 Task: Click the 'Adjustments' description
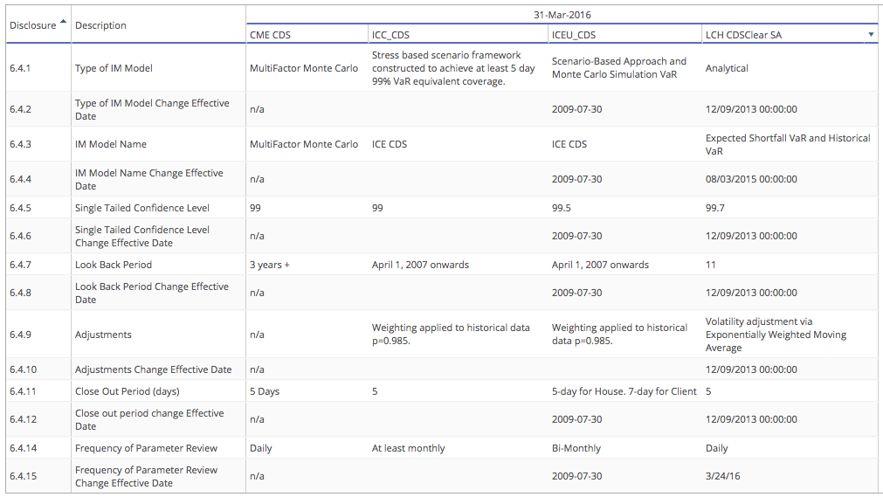(103, 335)
